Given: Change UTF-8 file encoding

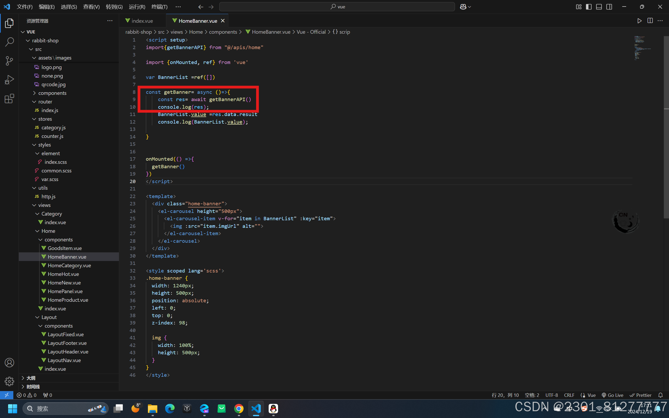Looking at the screenshot, I should point(551,395).
